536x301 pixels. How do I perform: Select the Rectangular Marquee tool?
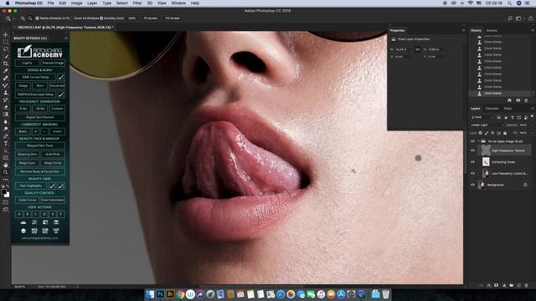6,42
